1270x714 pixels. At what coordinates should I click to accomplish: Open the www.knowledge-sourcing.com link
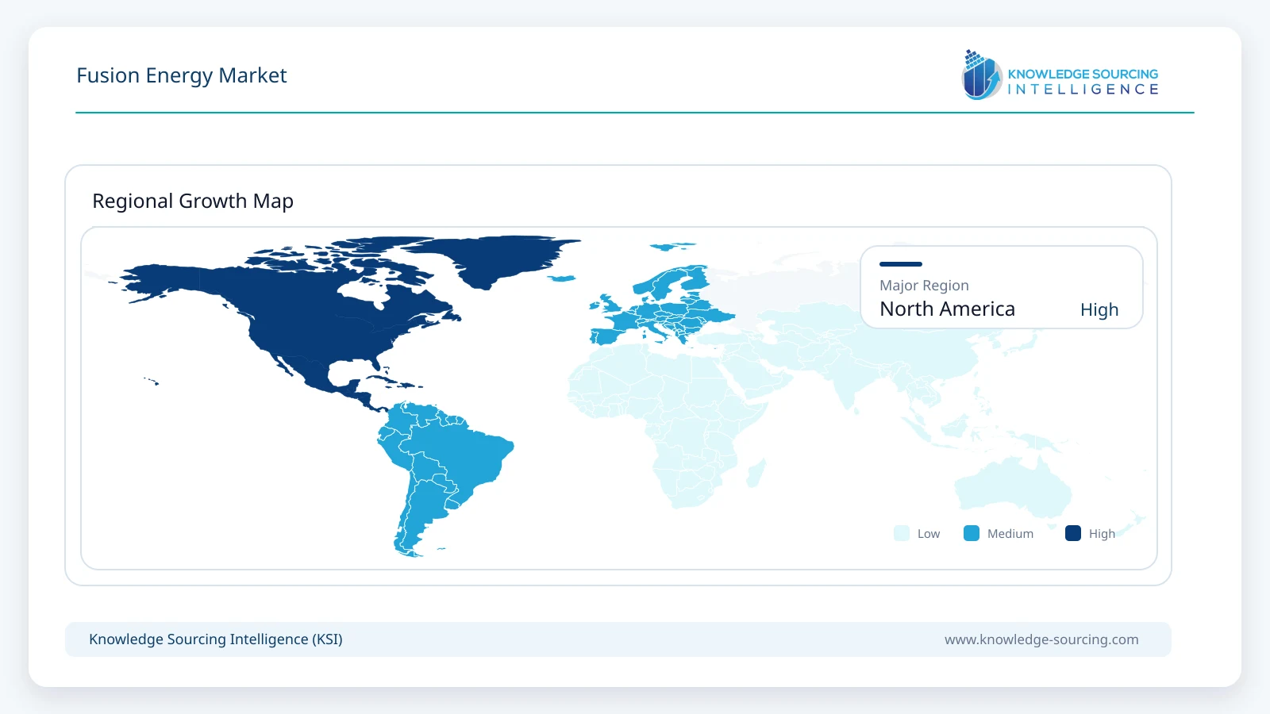pyautogui.click(x=1041, y=639)
